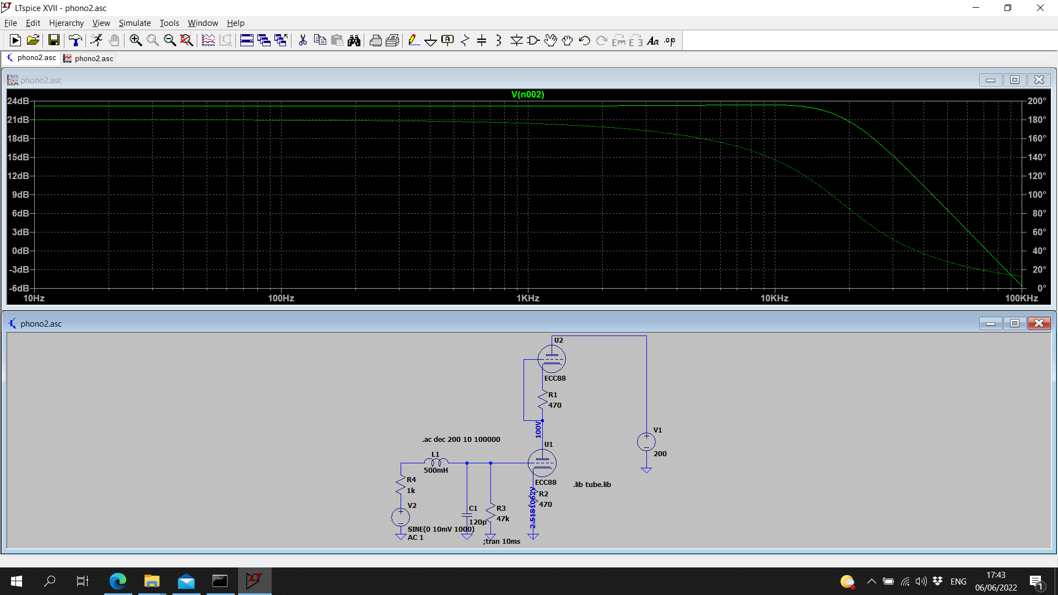Open the Hierarchy menu
The height and width of the screenshot is (595, 1058).
[66, 23]
